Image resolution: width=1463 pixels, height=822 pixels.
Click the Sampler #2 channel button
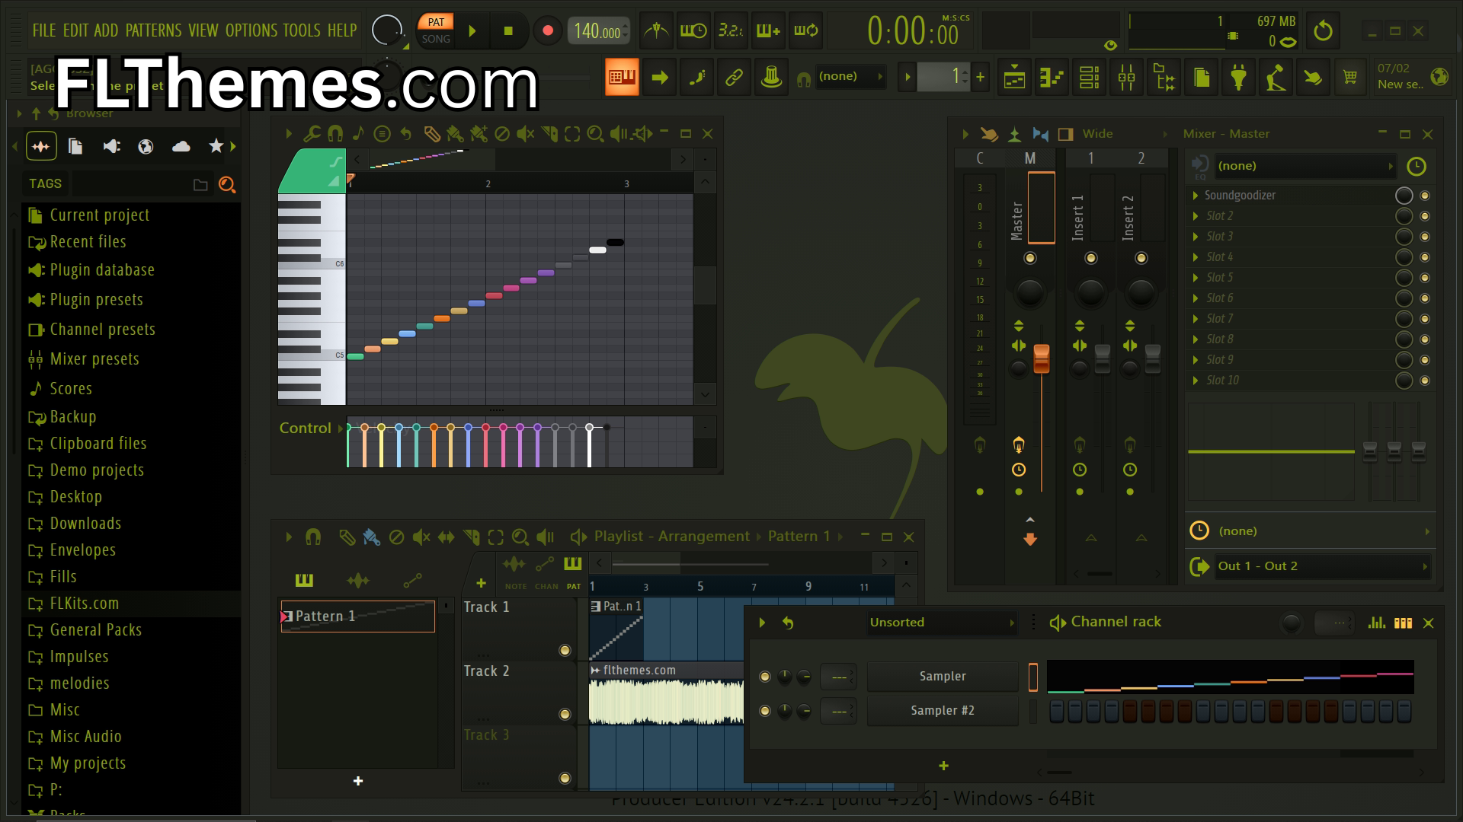point(943,710)
